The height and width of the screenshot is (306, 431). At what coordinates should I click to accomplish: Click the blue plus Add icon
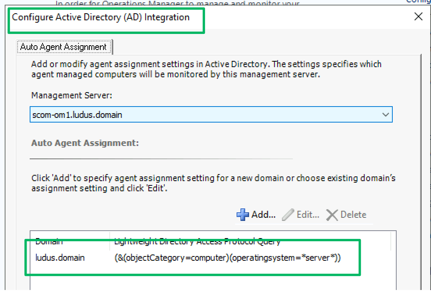coord(242,215)
